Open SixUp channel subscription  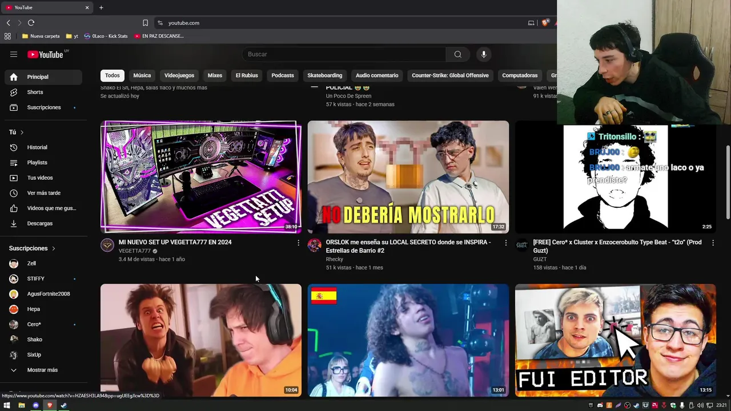click(x=43, y=354)
